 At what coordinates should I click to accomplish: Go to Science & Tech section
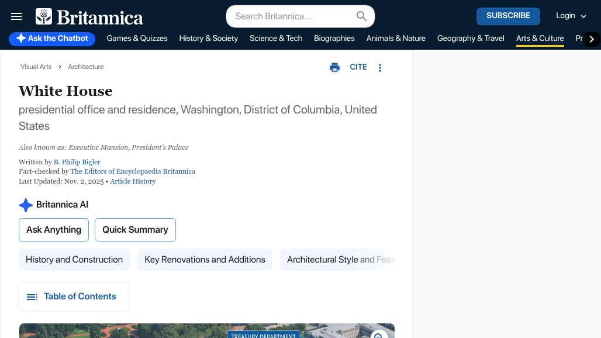(x=276, y=39)
